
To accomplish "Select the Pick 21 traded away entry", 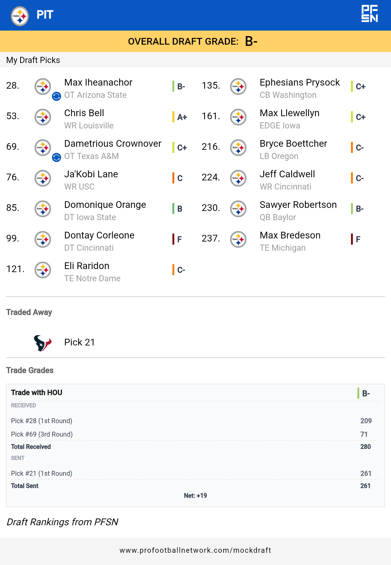I will (x=79, y=342).
